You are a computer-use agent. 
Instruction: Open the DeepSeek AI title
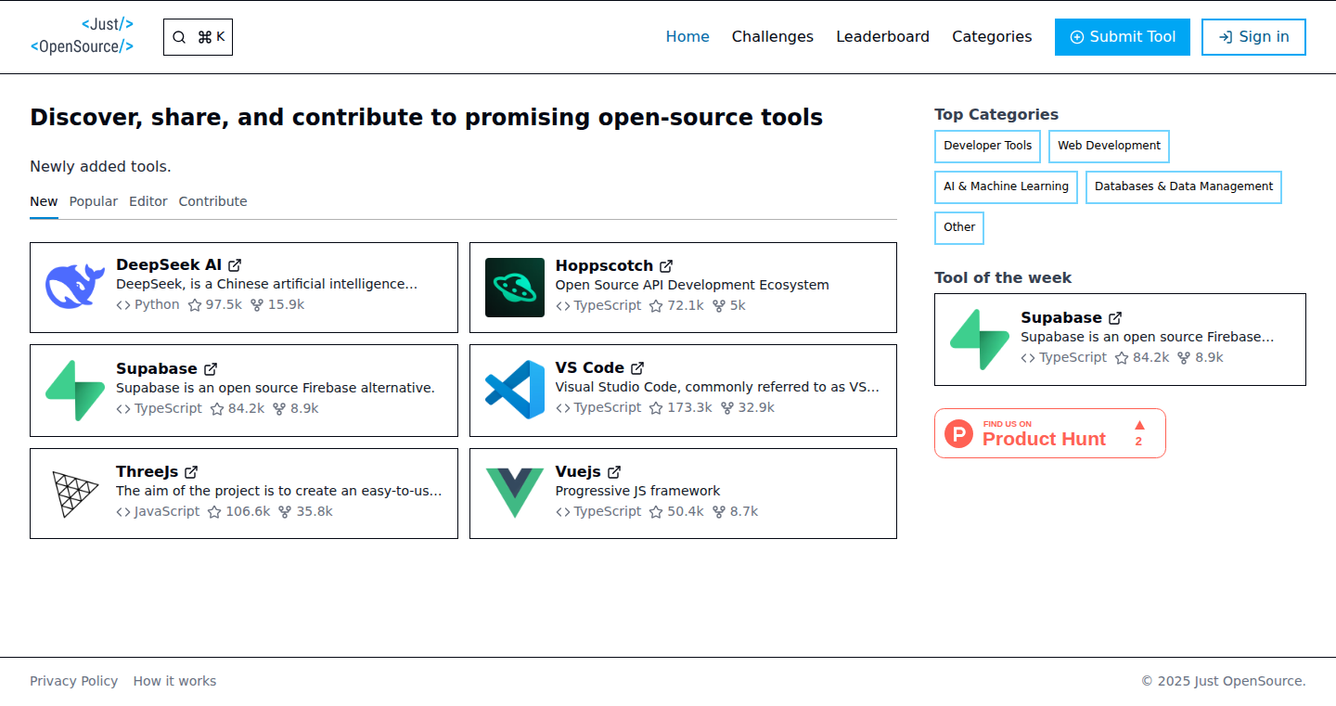tap(169, 265)
